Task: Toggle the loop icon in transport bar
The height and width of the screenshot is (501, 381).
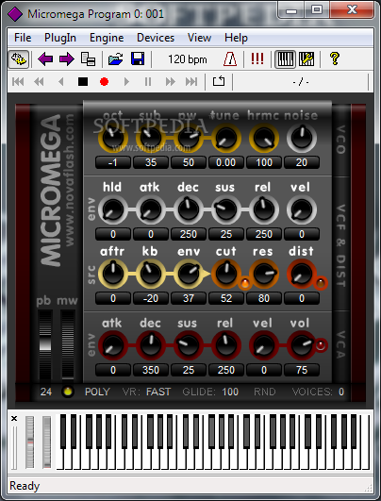Action: (219, 81)
